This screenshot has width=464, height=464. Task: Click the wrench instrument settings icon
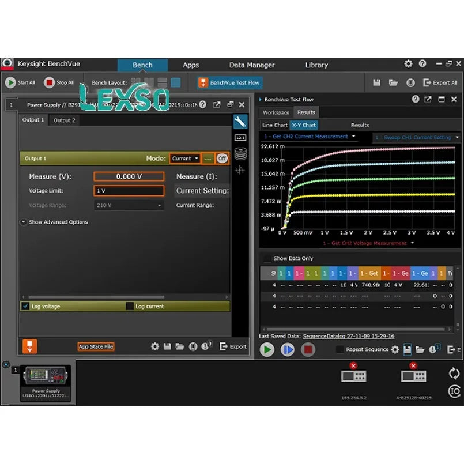click(x=240, y=122)
